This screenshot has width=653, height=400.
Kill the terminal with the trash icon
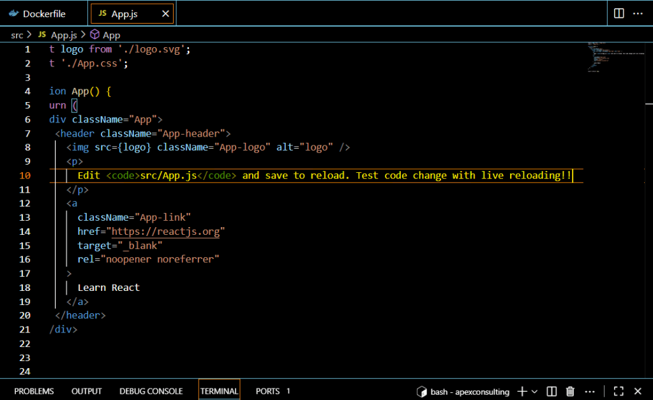[571, 391]
